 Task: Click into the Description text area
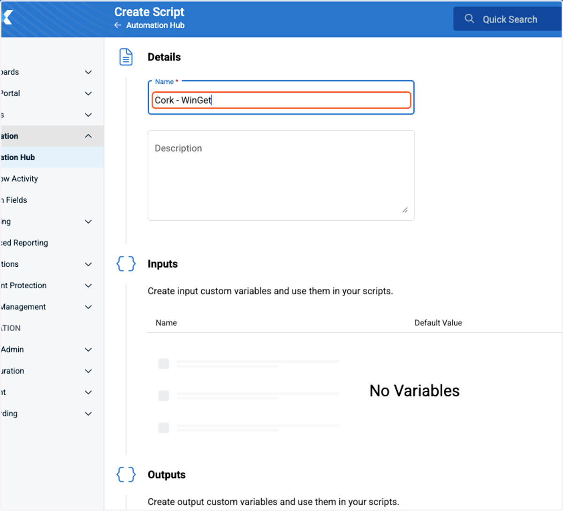click(281, 175)
